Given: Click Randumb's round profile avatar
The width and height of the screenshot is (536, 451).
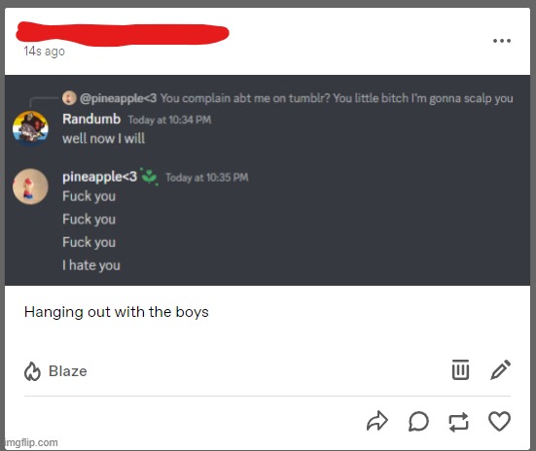Looking at the screenshot, I should 30,128.
